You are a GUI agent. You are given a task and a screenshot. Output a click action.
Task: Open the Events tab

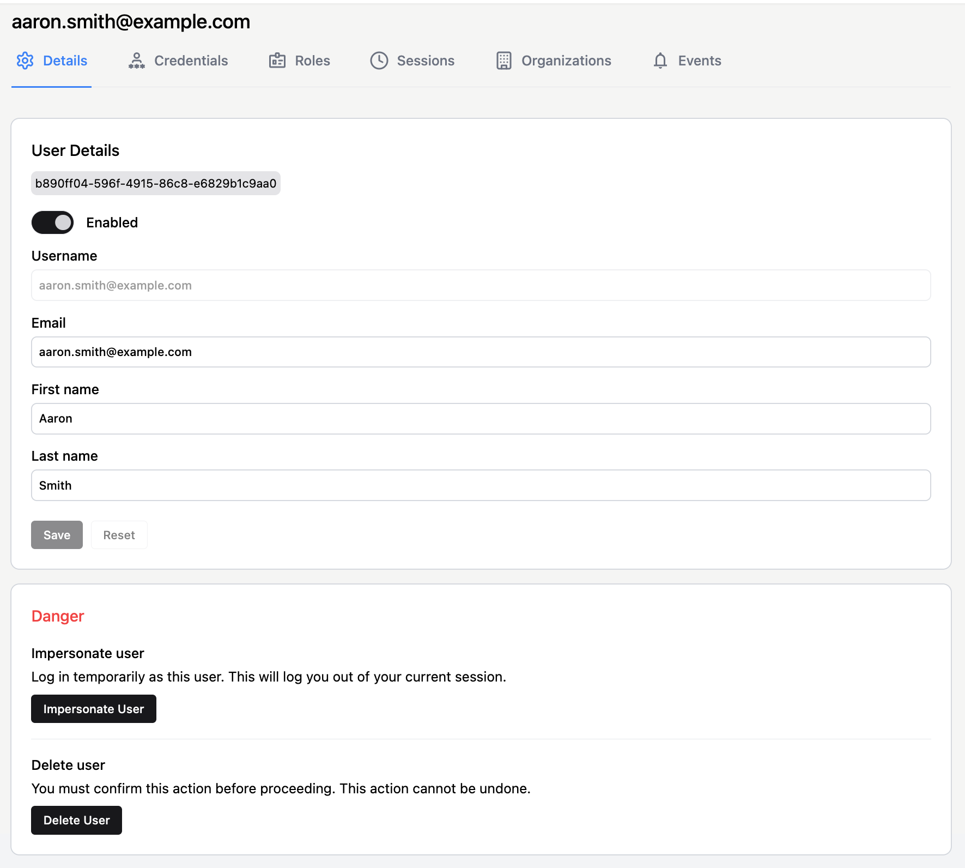(x=699, y=61)
